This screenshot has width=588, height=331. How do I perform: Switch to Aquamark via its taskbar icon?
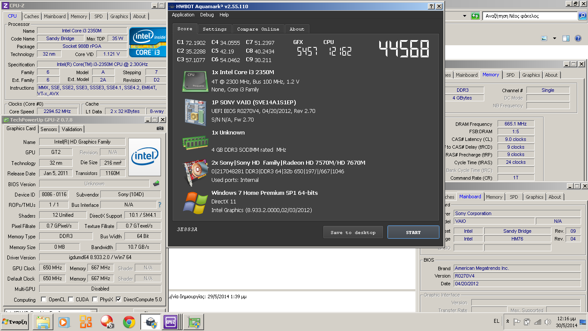(x=151, y=322)
